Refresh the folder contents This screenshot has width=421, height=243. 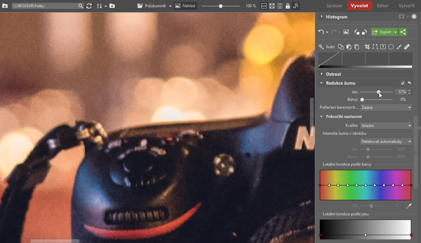[x=89, y=6]
